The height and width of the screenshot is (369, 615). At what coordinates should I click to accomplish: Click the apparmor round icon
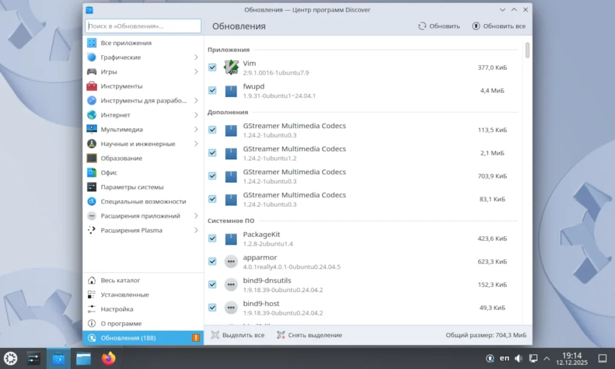(231, 261)
